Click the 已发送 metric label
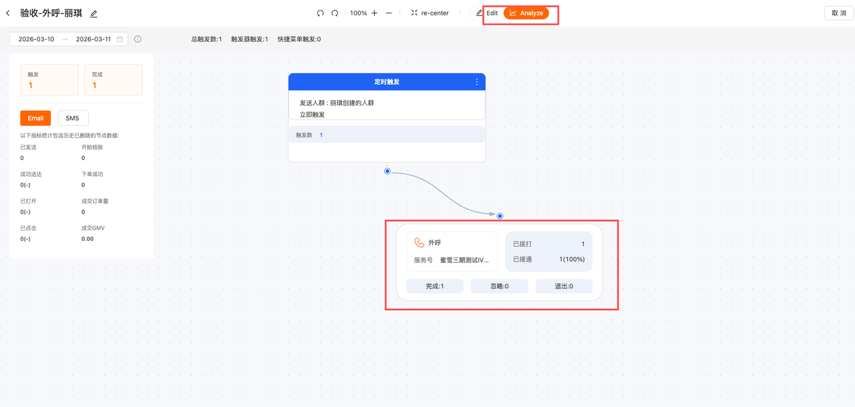This screenshot has height=407, width=855. [28, 147]
